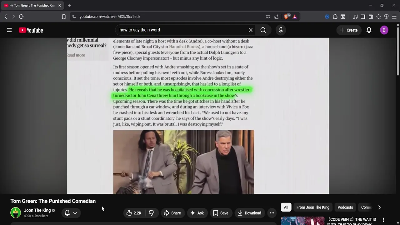Expand the subscription notification dropdown
The image size is (400, 225).
[71, 213]
